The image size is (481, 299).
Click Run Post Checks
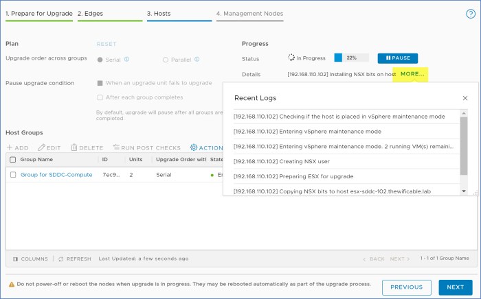tap(146, 147)
